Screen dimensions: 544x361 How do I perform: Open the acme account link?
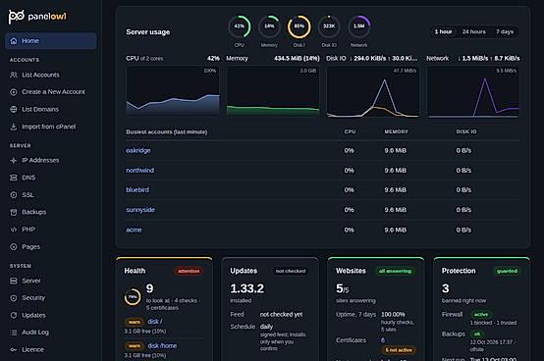tap(134, 230)
